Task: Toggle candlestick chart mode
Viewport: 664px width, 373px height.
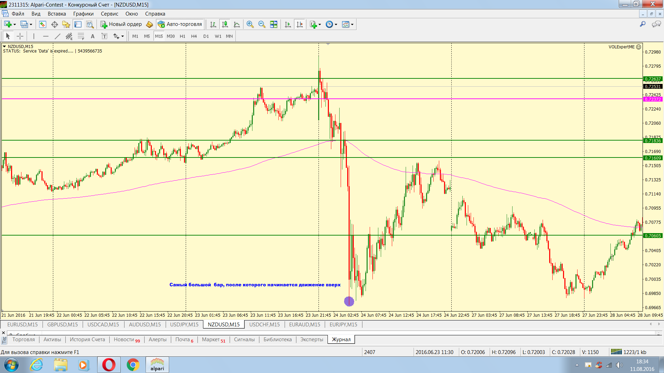Action: (x=225, y=24)
